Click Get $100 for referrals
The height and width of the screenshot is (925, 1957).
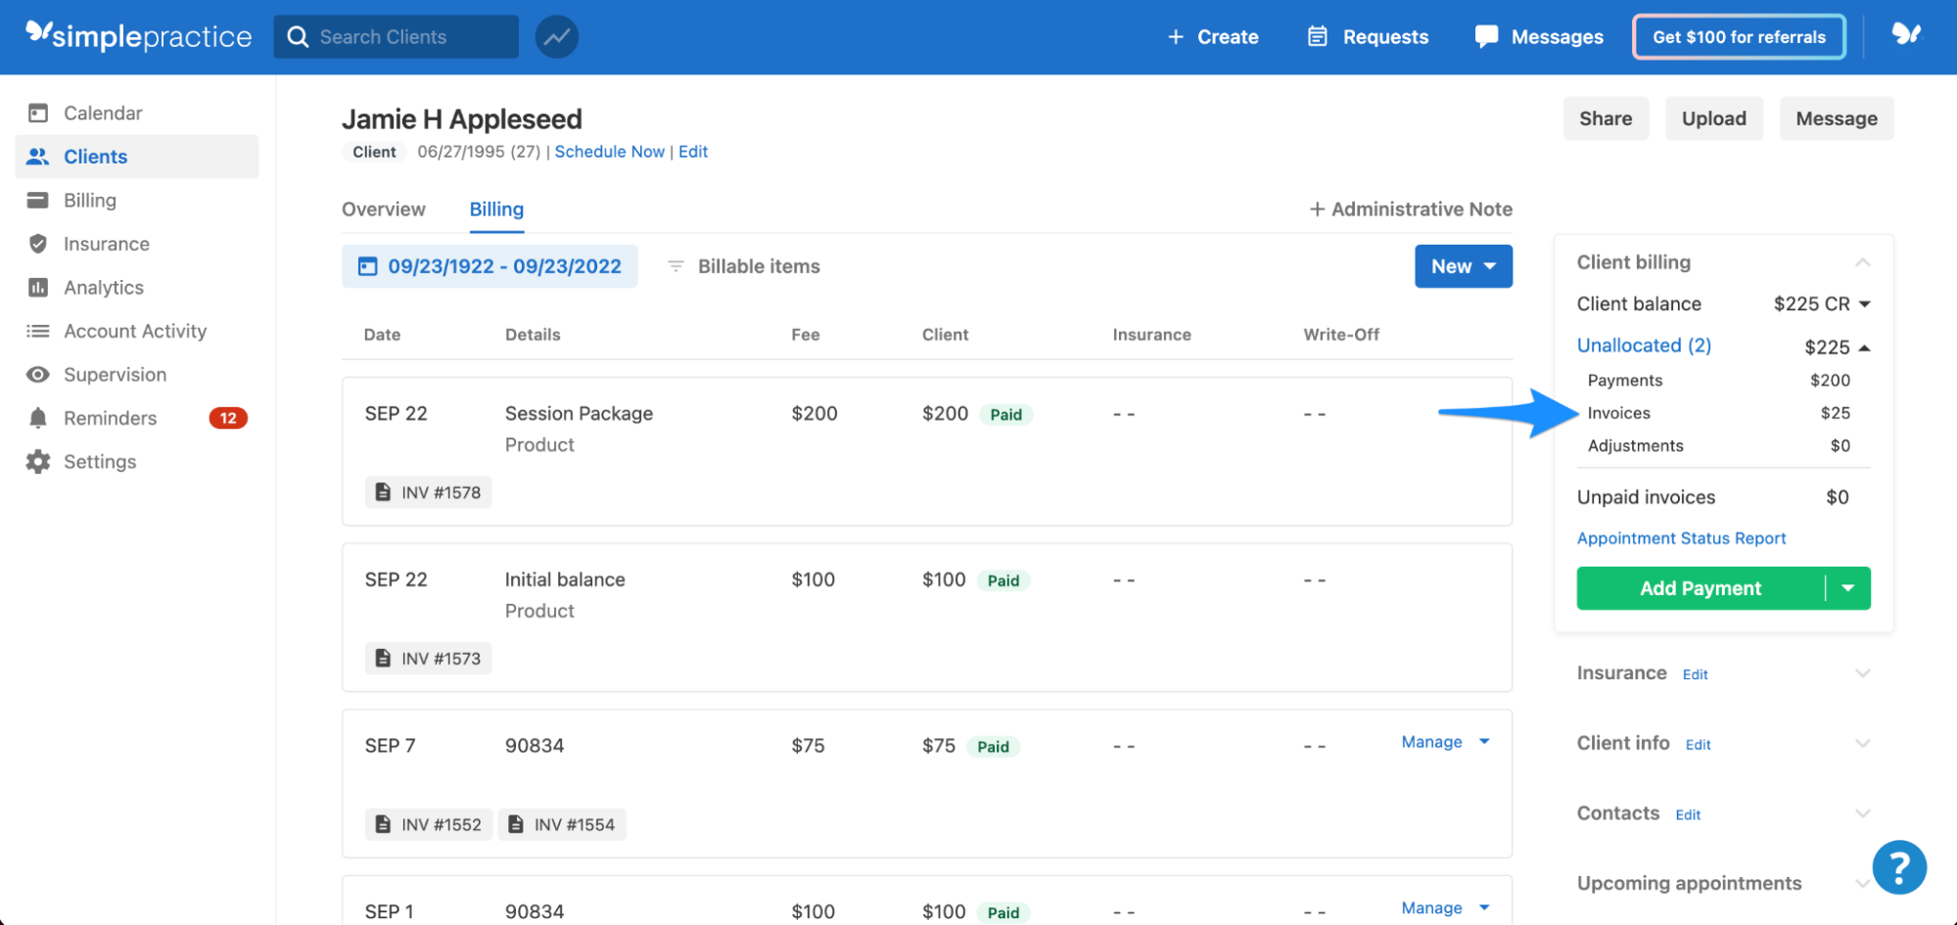(x=1739, y=37)
